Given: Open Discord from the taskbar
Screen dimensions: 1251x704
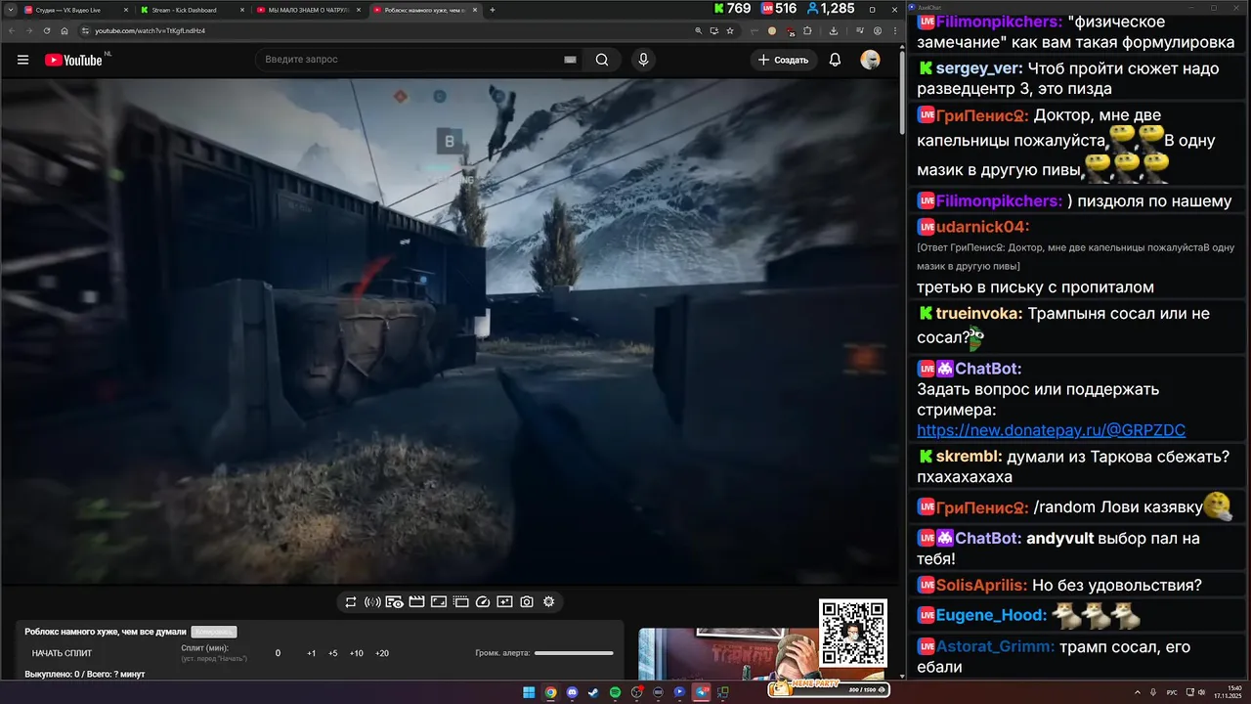Looking at the screenshot, I should 572,692.
